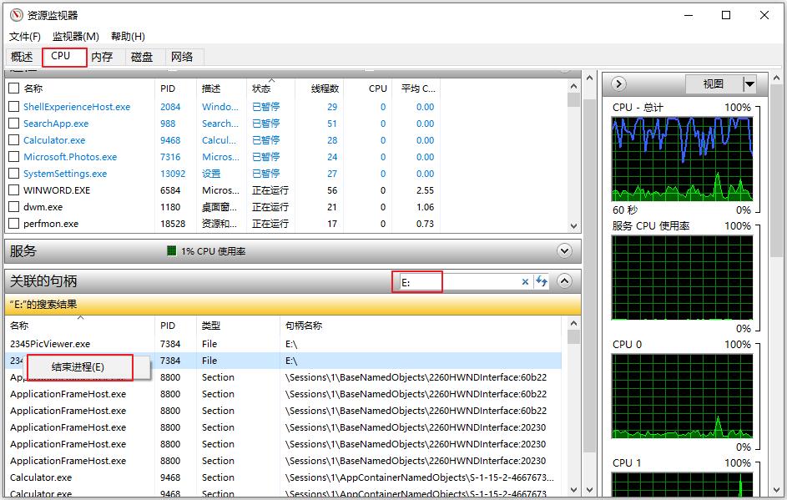Click the 视图 button
The width and height of the screenshot is (787, 500).
(x=713, y=84)
